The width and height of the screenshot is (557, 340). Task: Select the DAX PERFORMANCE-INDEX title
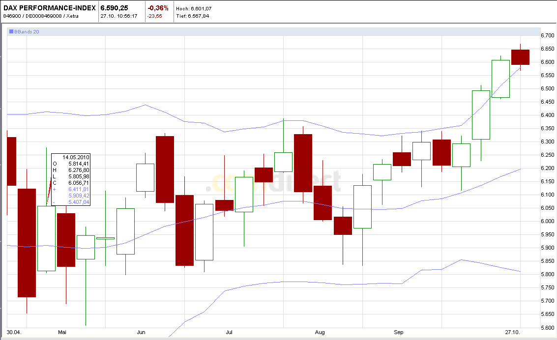[x=49, y=8]
